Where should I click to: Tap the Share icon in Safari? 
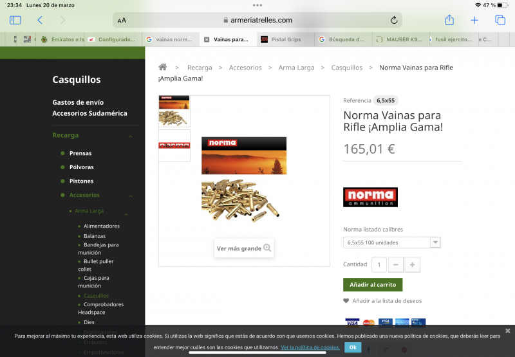tap(449, 21)
